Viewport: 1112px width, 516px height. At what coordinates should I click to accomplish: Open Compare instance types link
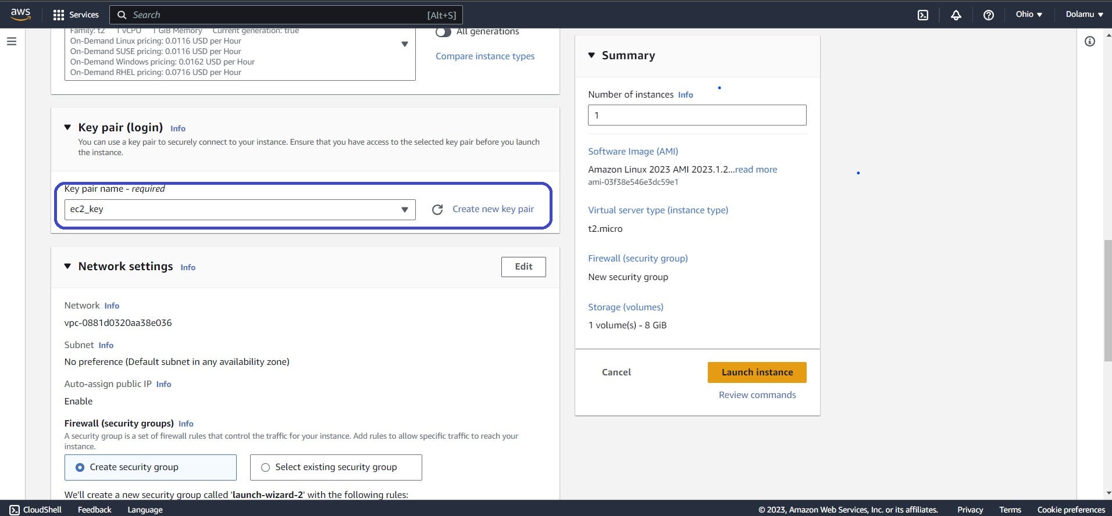485,56
